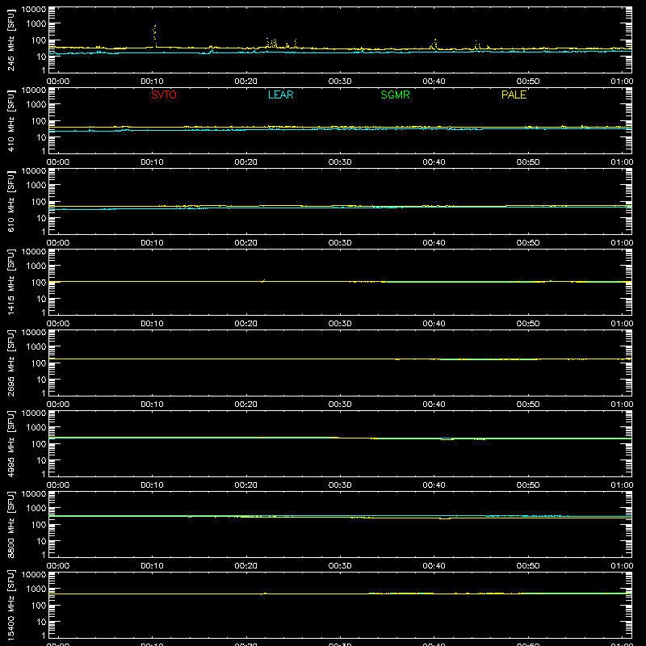Select the 8800 MHz [SFU] axis title

point(10,524)
